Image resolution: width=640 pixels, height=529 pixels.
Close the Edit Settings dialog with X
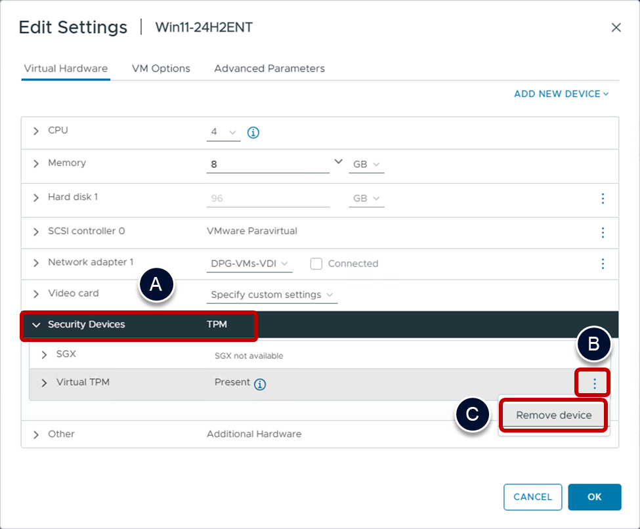616,28
